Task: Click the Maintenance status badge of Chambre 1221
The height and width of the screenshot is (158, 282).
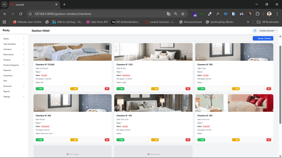Action: coord(126,75)
